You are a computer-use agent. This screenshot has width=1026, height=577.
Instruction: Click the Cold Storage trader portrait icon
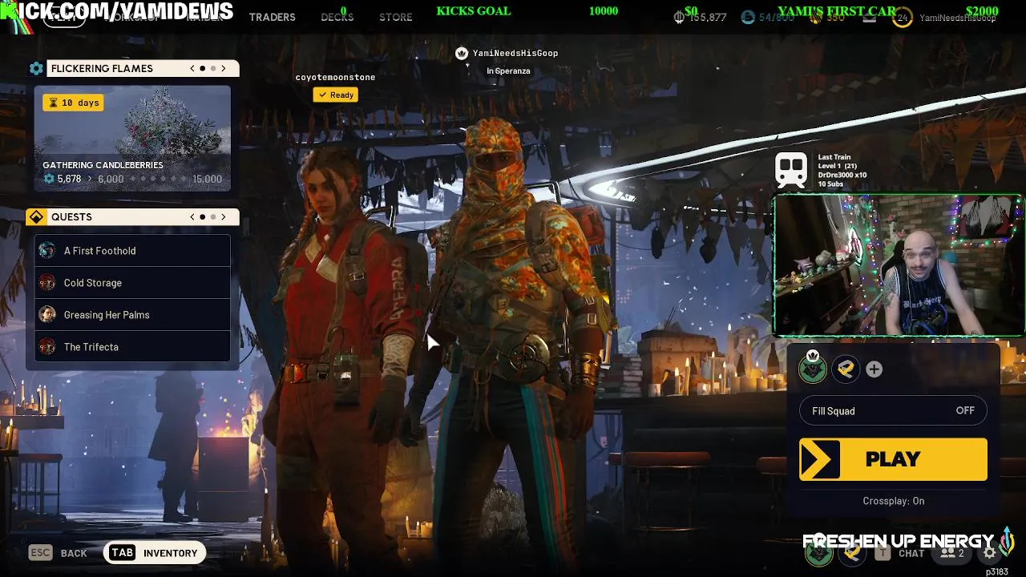(47, 283)
